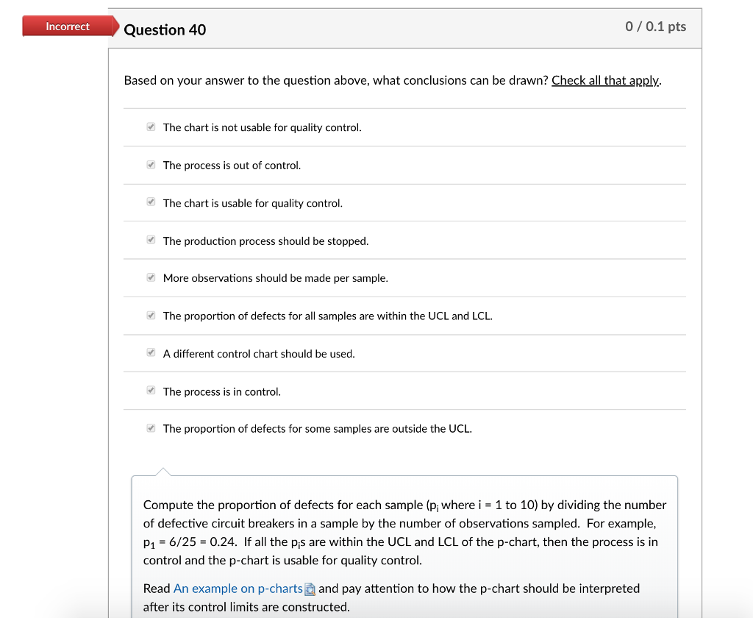
Task: Select "The chart is usable for quality control"
Action: coord(150,202)
